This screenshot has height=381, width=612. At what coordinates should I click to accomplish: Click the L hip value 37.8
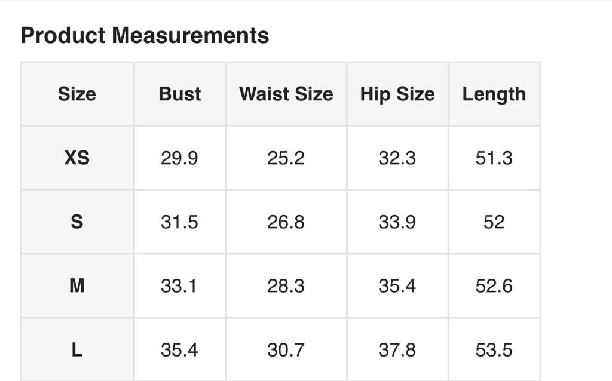[397, 350]
